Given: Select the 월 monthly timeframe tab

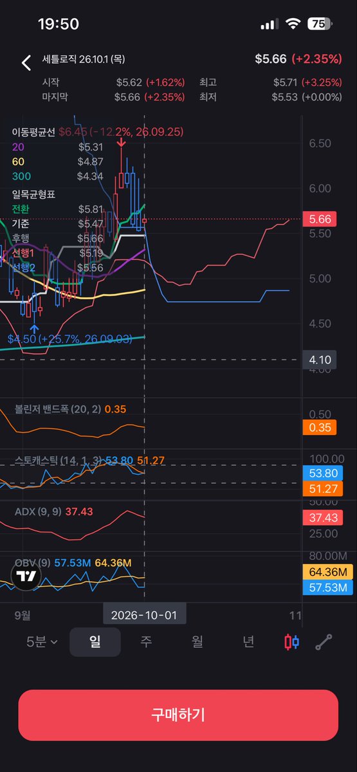Looking at the screenshot, I should point(197,641).
